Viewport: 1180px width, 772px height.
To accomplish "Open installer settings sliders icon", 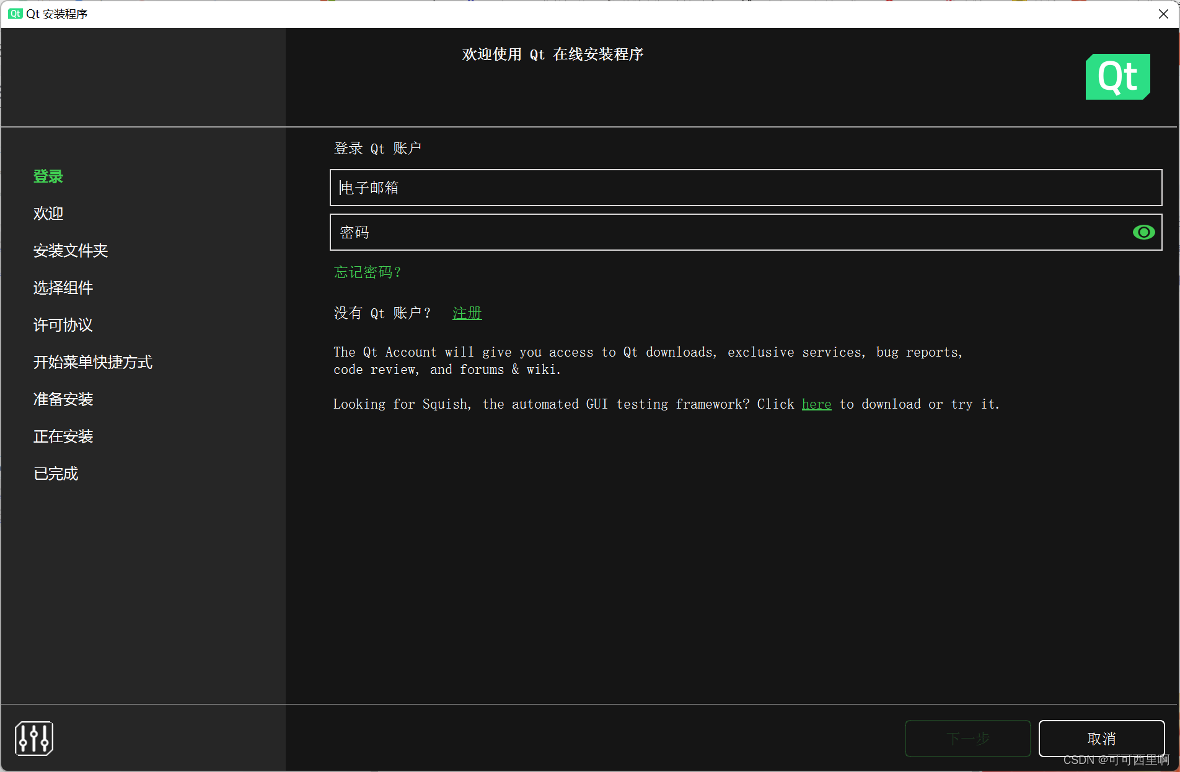I will [34, 738].
